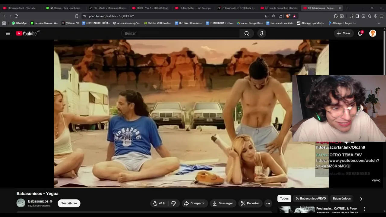Switch to the nanoide en X tab
This screenshot has height=217, width=386.
click(236, 8)
